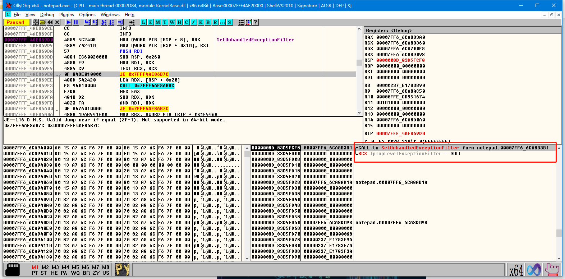Click the stack pane scrollbar up arrow
The height and width of the screenshot is (279, 565).
pos(559,148)
